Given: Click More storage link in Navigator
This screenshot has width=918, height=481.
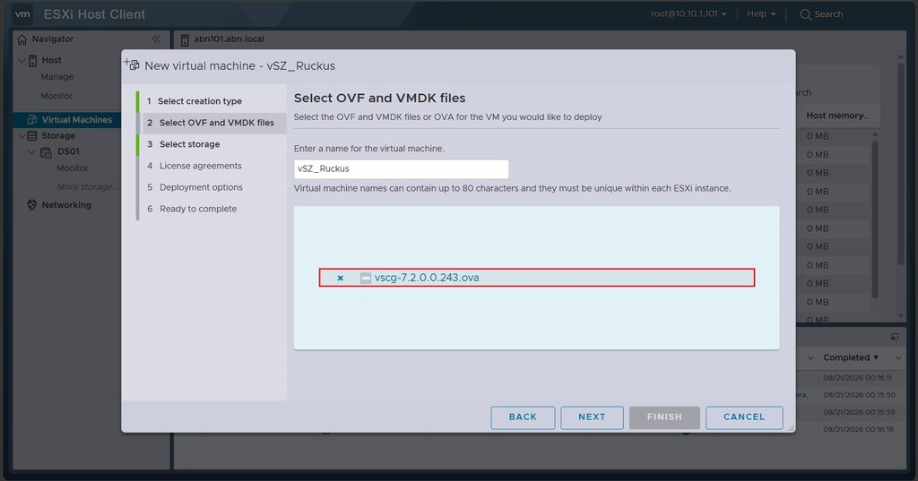Looking at the screenshot, I should click(87, 186).
